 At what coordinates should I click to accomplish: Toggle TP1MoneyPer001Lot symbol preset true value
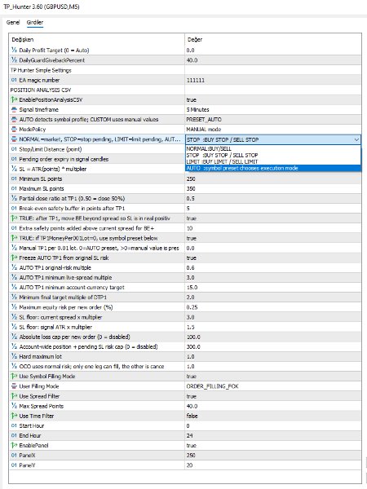click(x=273, y=238)
